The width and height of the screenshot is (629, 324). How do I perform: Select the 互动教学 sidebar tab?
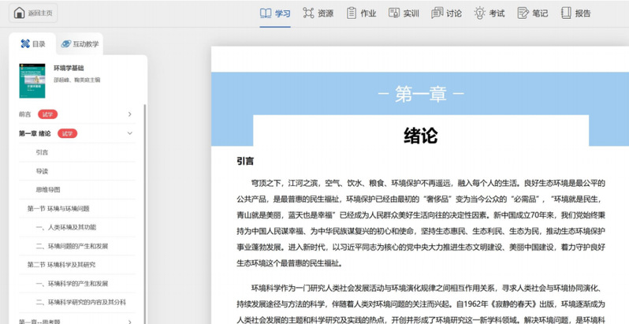pos(80,44)
